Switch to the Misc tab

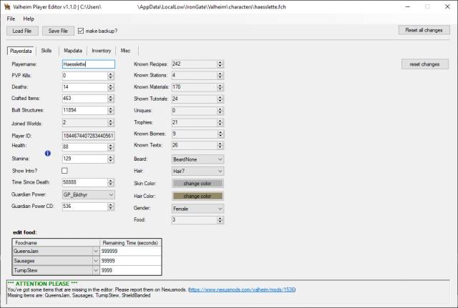pos(126,51)
